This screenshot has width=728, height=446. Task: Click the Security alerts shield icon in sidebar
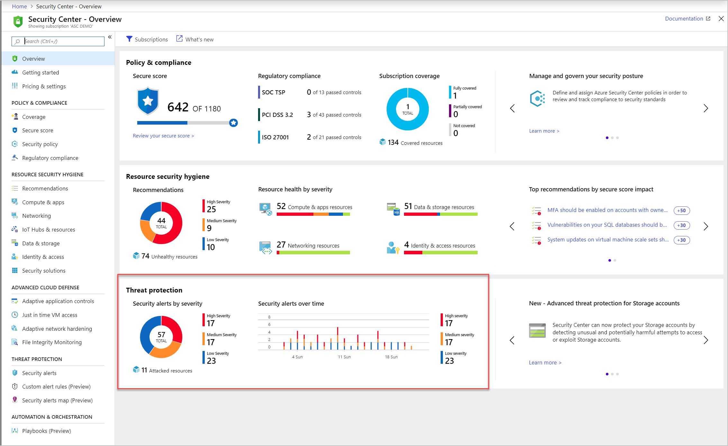tap(15, 372)
